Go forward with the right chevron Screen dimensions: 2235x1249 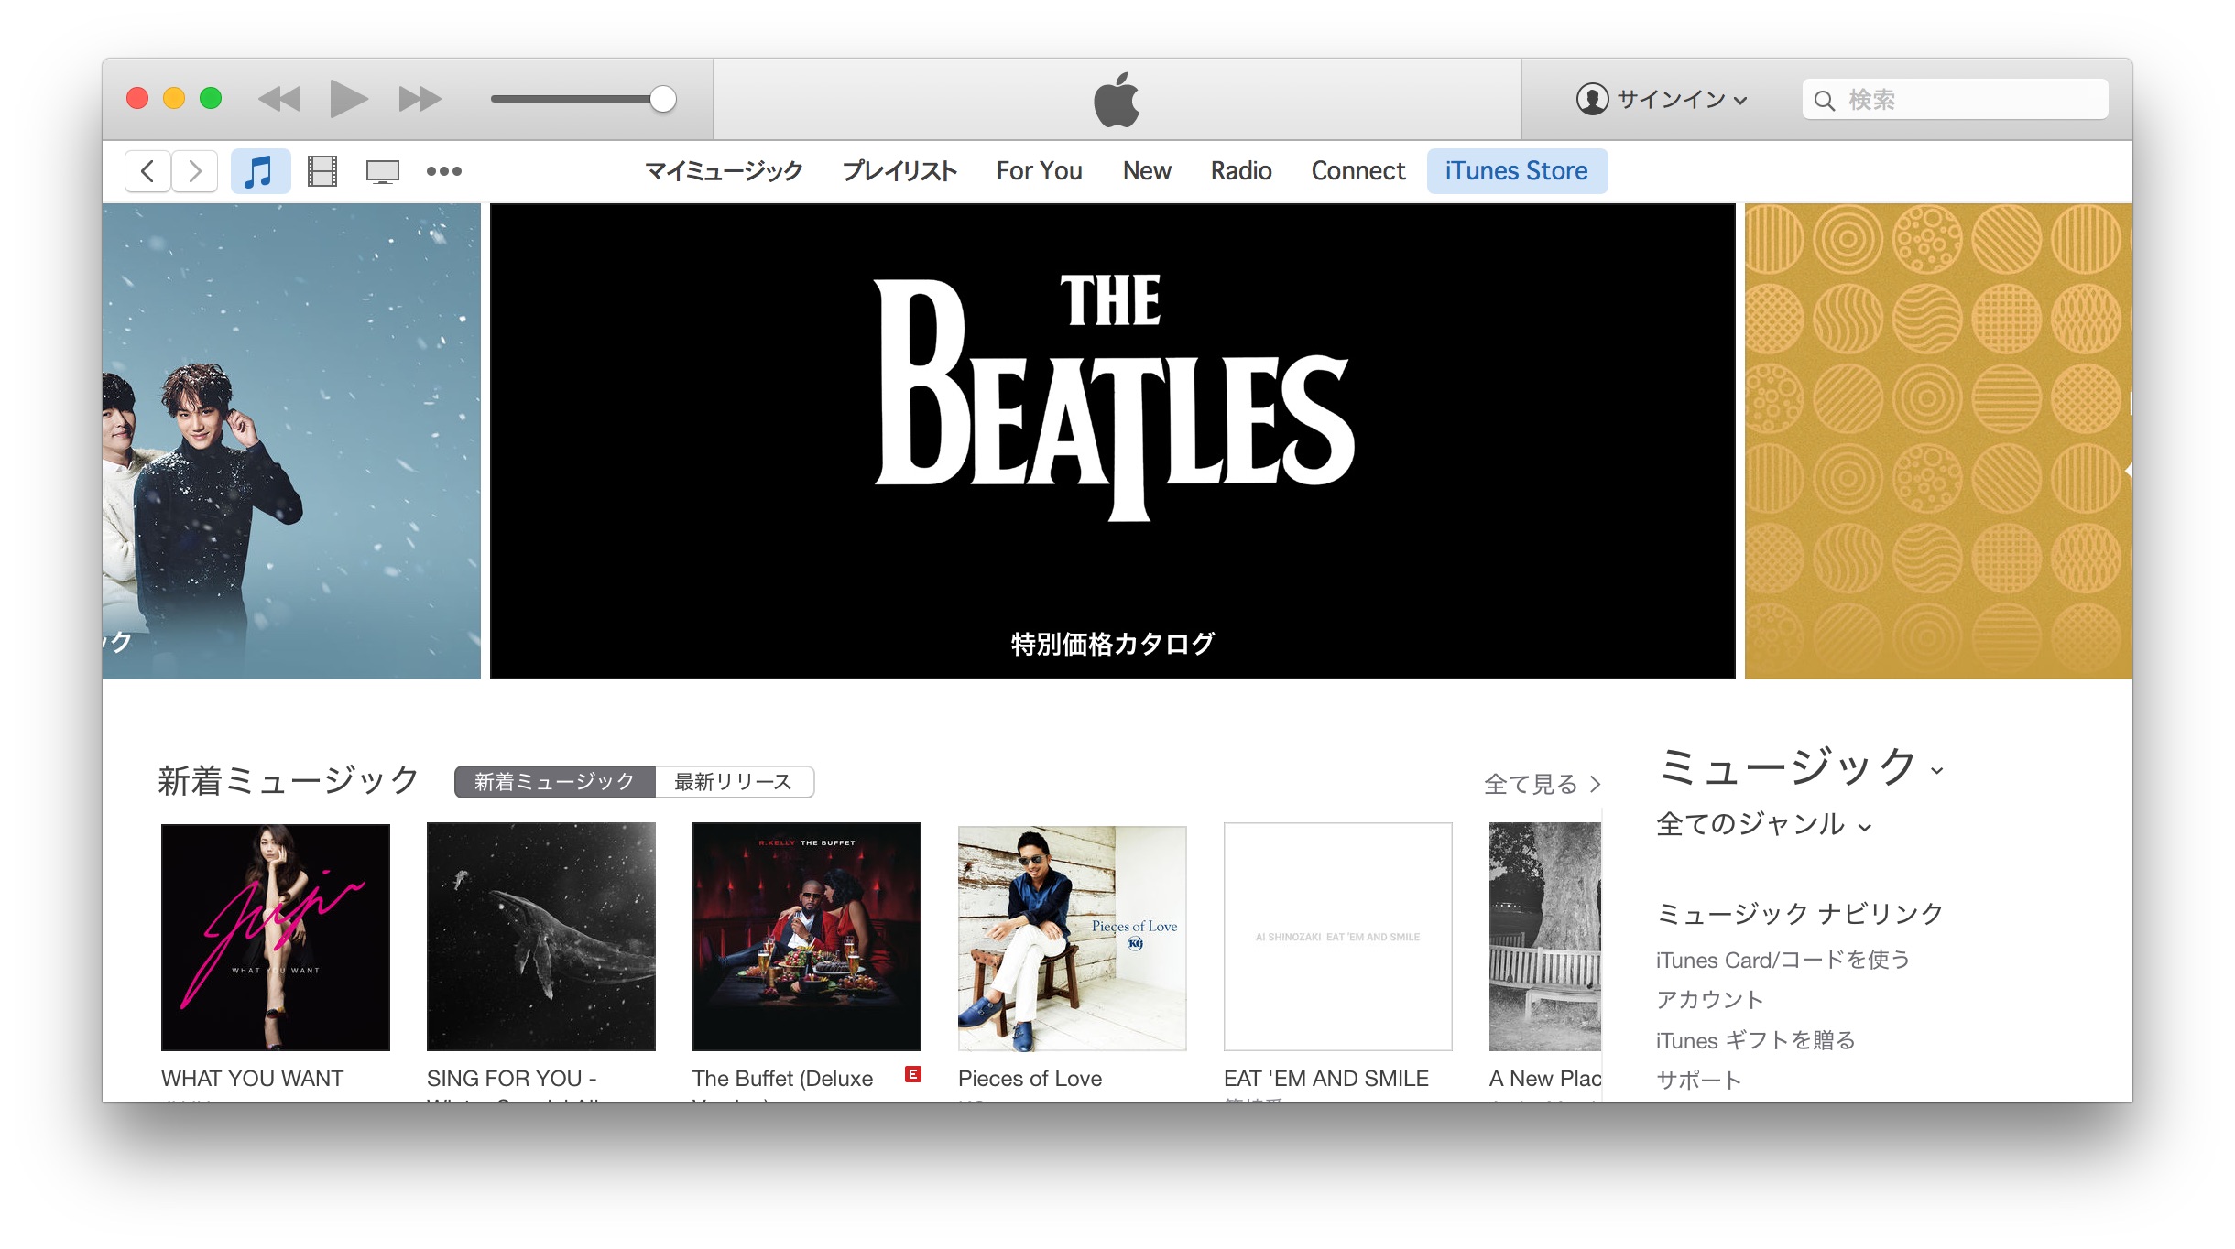coord(194,171)
